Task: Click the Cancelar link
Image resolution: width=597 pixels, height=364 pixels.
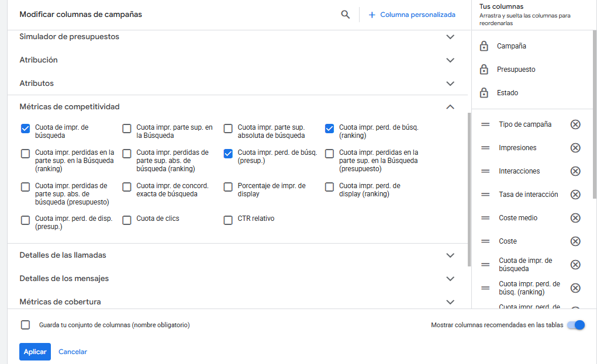Action: [x=73, y=352]
